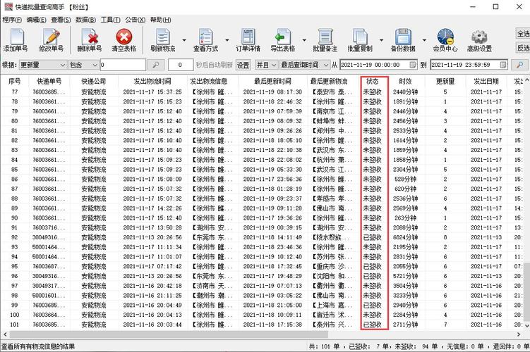Click the vertical scrollbar of the table
The image size is (530, 352).
pos(526,211)
